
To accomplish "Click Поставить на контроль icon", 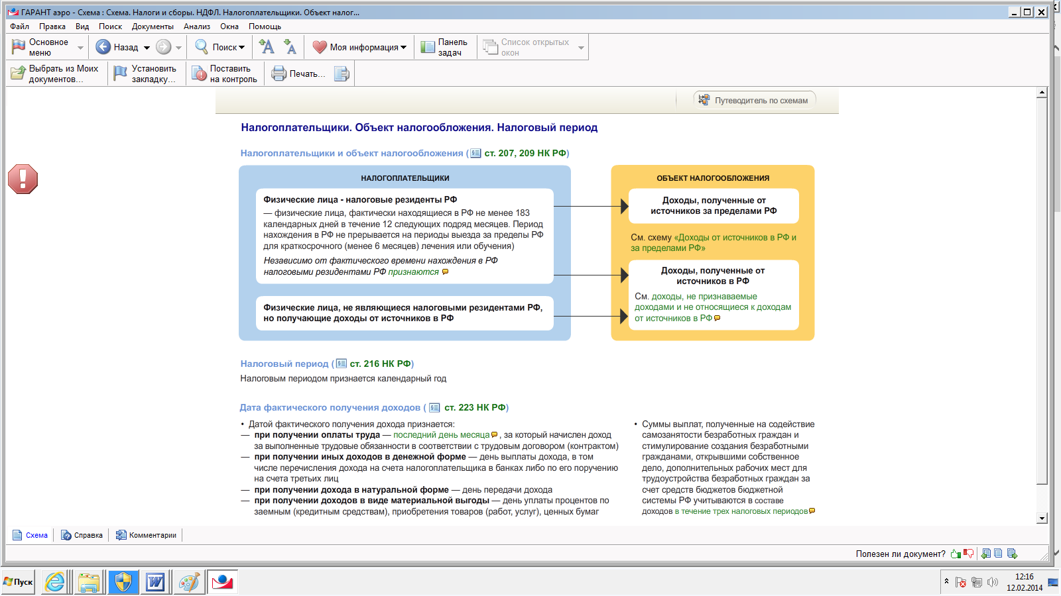I will [199, 74].
